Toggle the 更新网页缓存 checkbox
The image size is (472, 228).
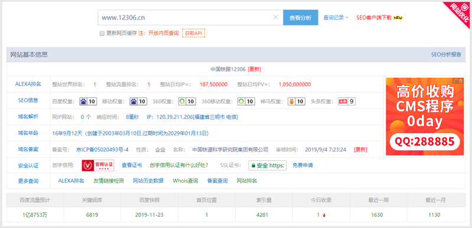click(x=102, y=34)
